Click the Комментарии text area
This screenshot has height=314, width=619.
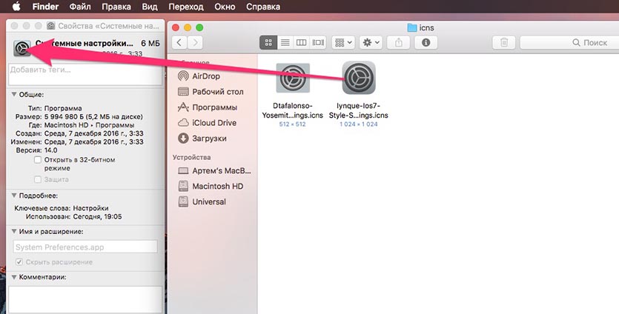[x=85, y=299]
